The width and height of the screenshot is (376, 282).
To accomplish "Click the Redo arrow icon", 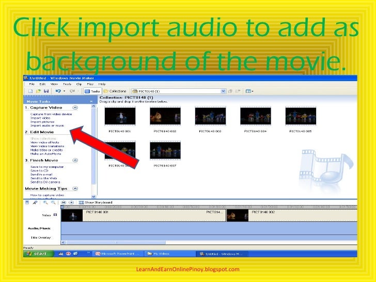I will (72, 91).
